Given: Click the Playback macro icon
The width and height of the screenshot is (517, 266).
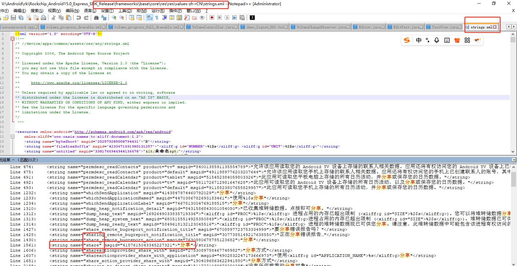Looking at the screenshot, I should pyautogui.click(x=227, y=18).
